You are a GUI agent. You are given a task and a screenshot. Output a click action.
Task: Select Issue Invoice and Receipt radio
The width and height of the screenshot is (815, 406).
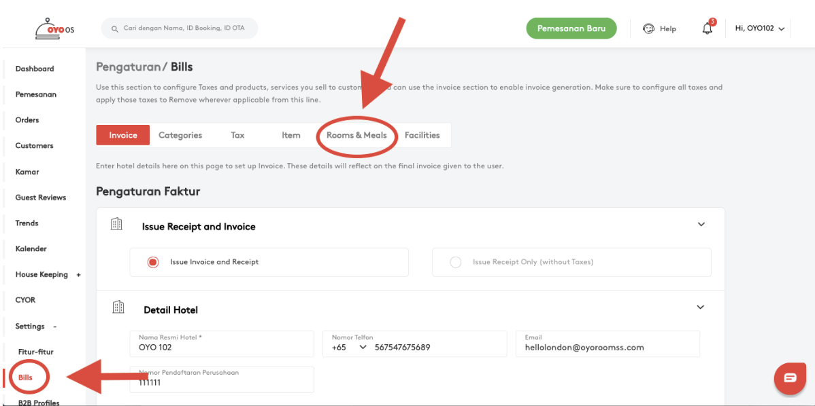coord(153,262)
